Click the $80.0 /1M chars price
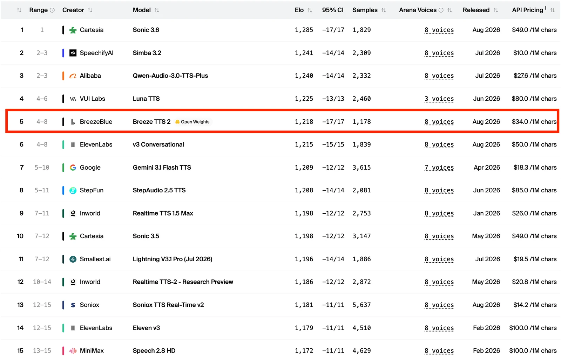This screenshot has height=362, width=561. point(534,99)
